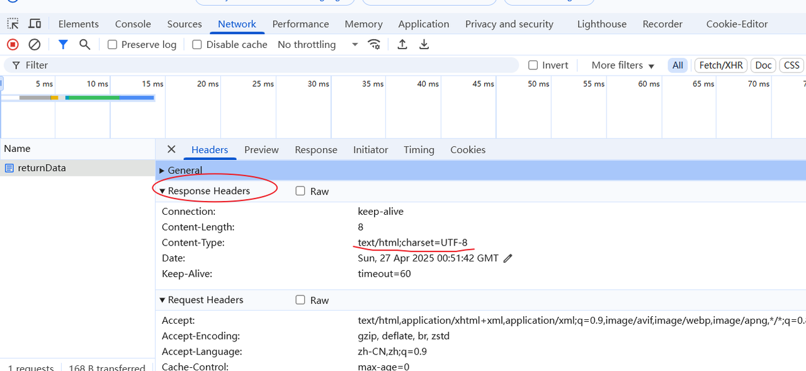Screen dimensions: 806x371
Task: Clear the network log
Action: tap(35, 44)
